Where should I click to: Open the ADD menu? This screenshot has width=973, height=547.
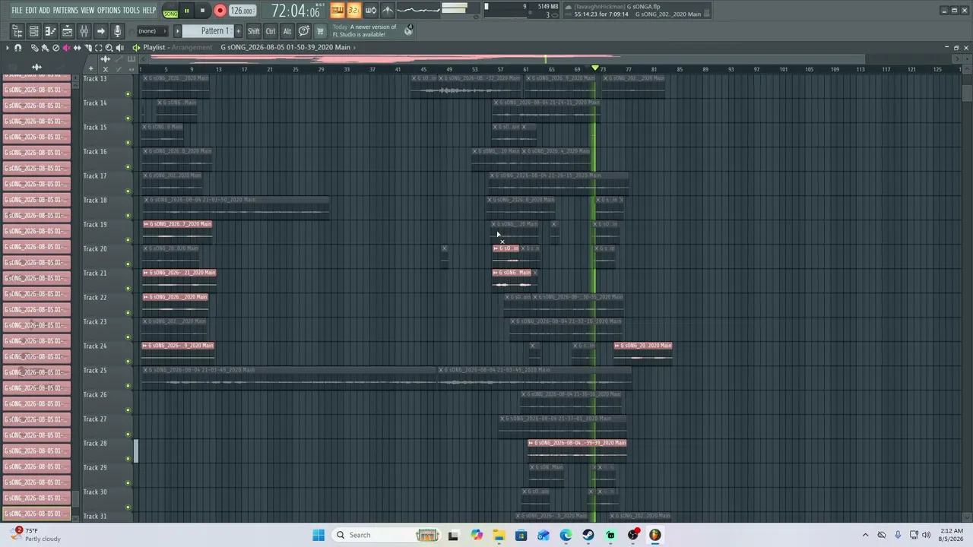coord(45,10)
